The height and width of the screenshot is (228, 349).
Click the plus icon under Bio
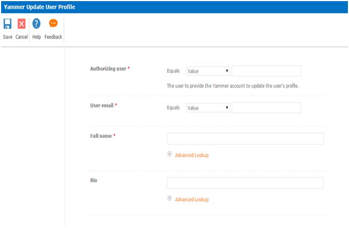[170, 199]
